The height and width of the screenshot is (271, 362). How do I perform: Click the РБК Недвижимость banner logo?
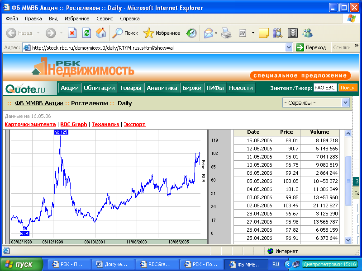[83, 67]
